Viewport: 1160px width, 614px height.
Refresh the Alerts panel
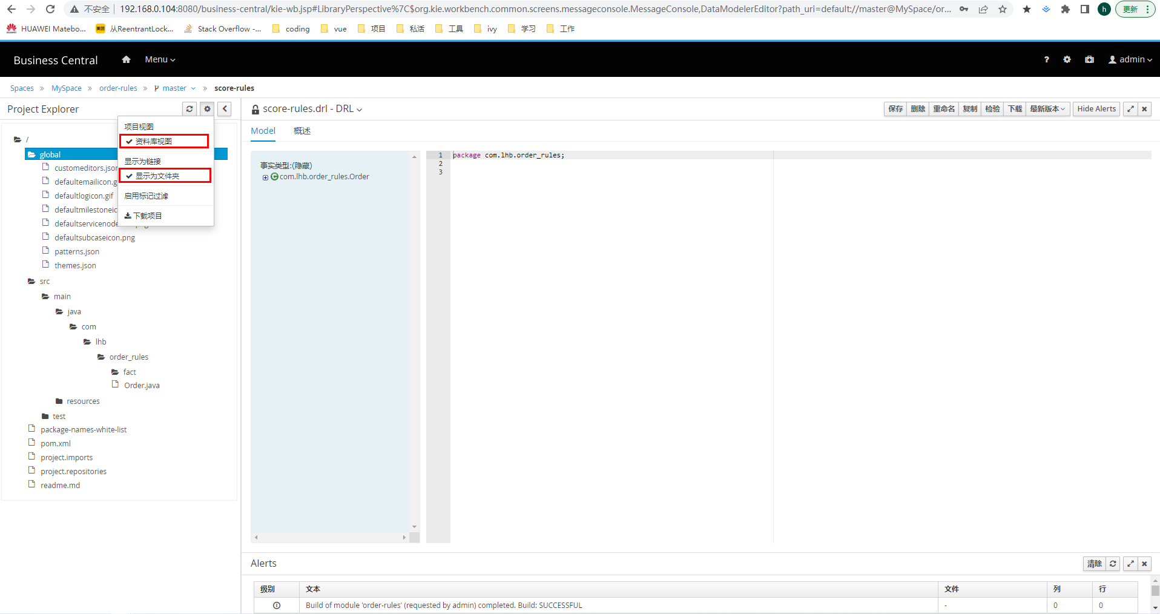tap(1113, 564)
